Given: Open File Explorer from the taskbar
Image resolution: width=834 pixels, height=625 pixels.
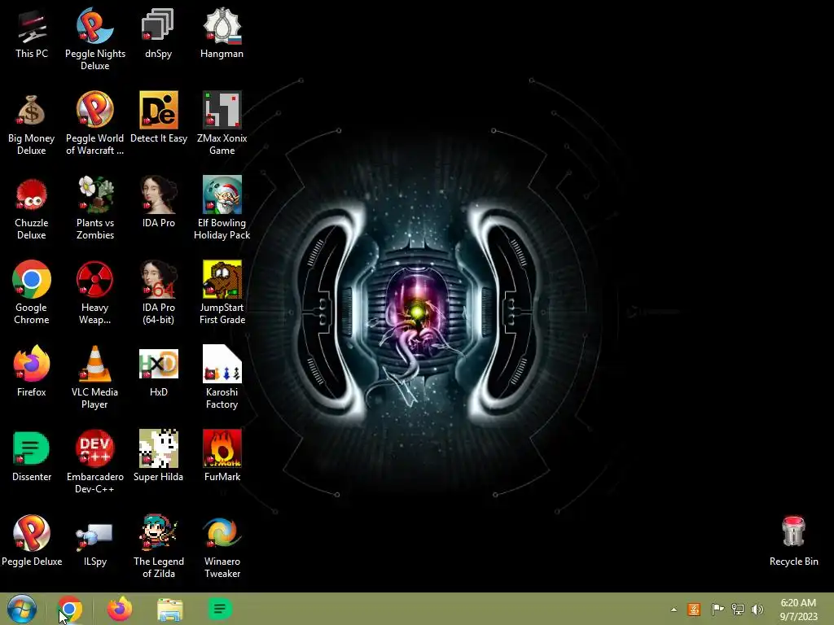Looking at the screenshot, I should click(169, 609).
